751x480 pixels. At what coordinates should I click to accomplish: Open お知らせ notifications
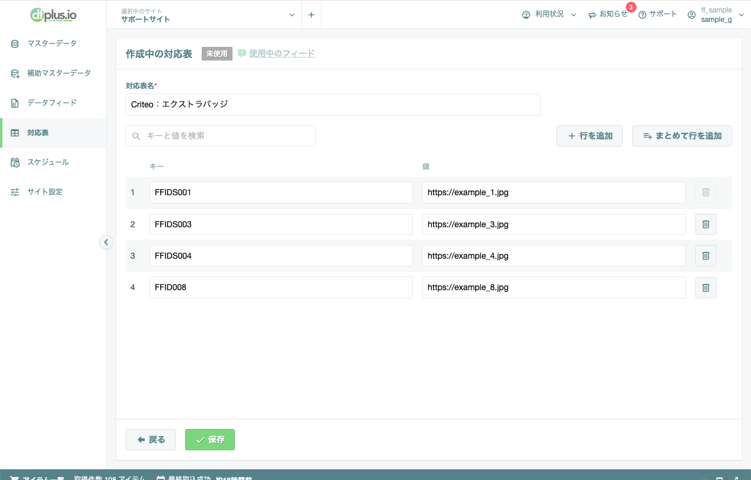click(608, 14)
